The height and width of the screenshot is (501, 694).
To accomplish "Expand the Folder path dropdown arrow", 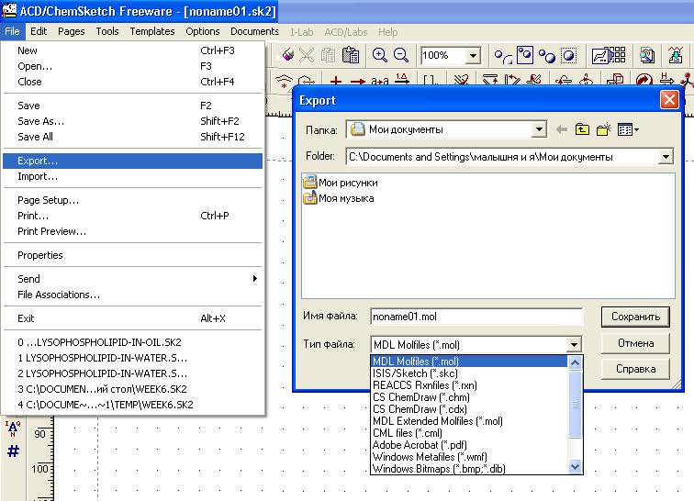I will click(x=666, y=157).
